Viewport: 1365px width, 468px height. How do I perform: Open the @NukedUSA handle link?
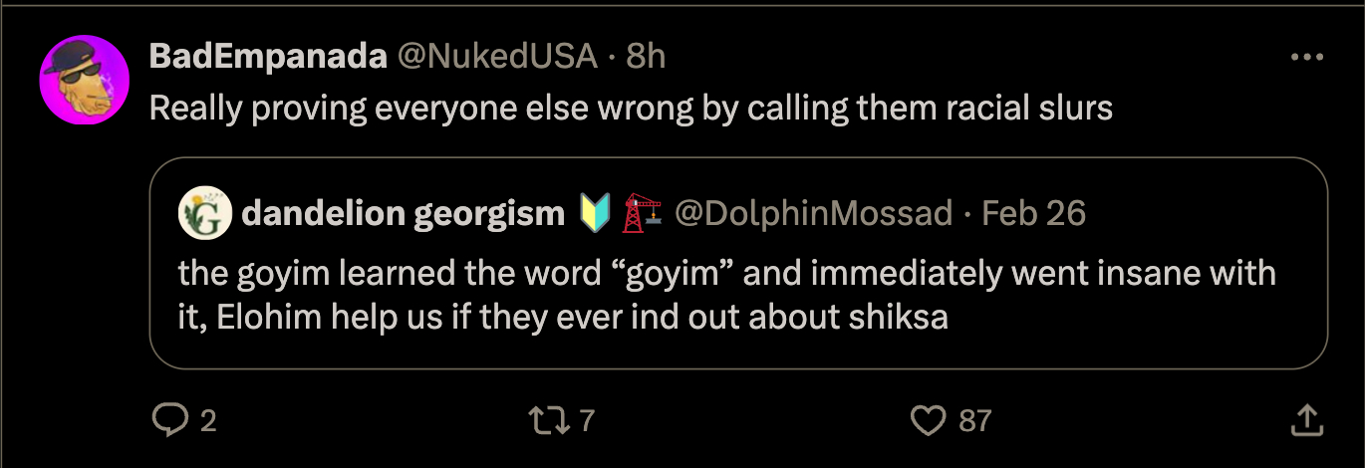497,57
